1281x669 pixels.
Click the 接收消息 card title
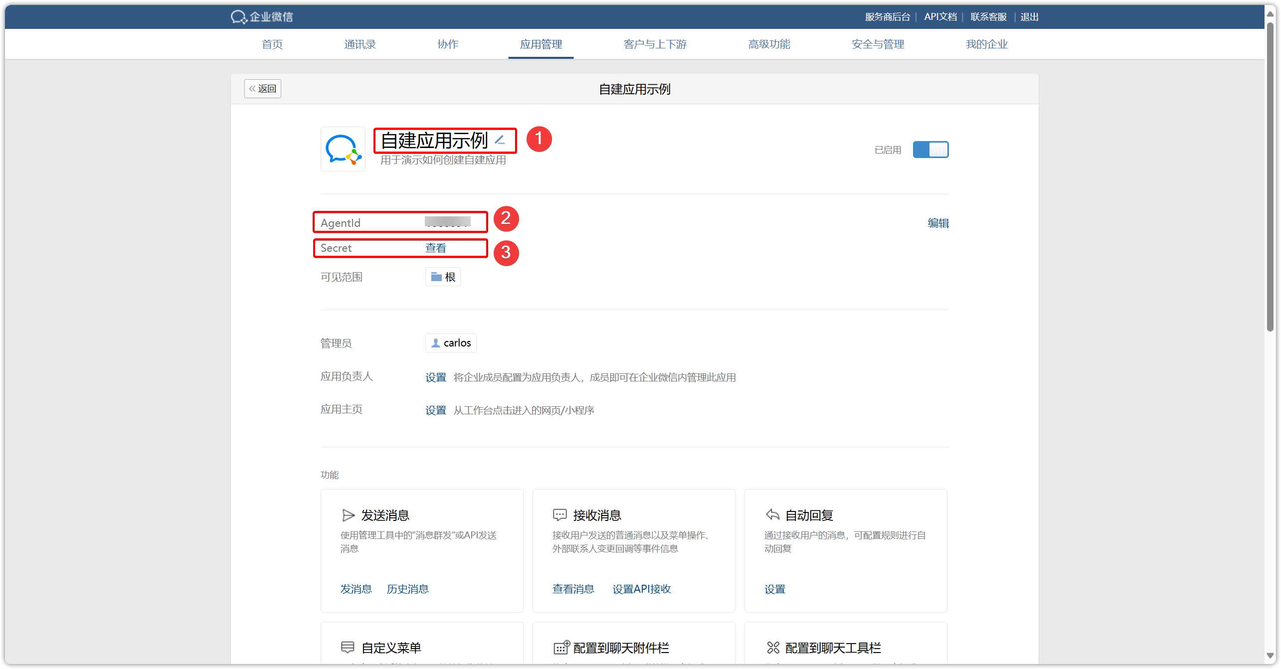click(597, 515)
